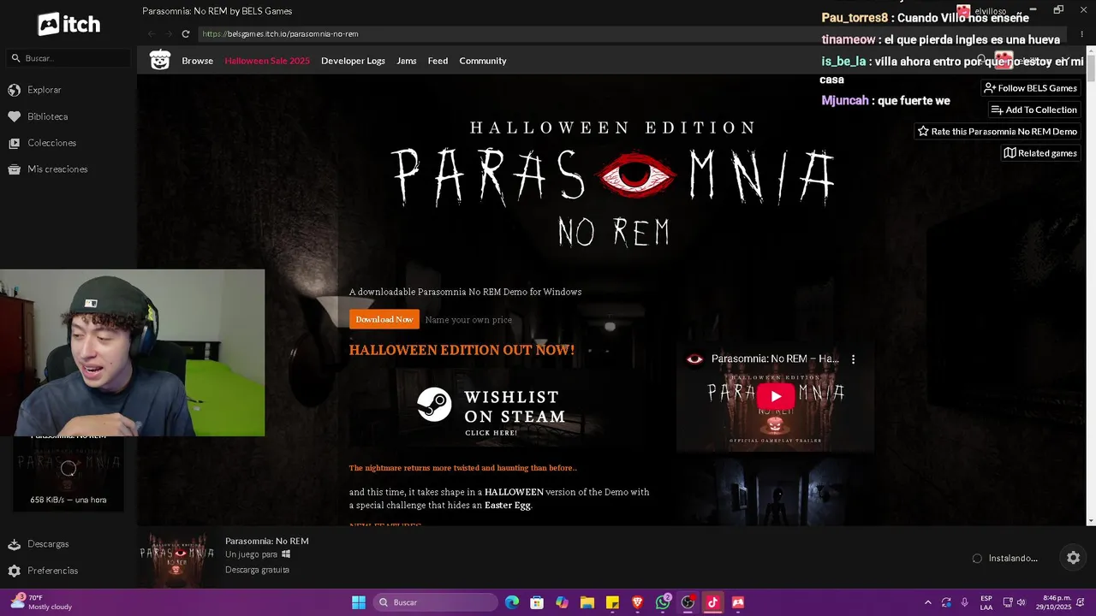Screen dimensions: 1096x616
Task: Click the Windows taskbar search box
Action: pyautogui.click(x=436, y=602)
